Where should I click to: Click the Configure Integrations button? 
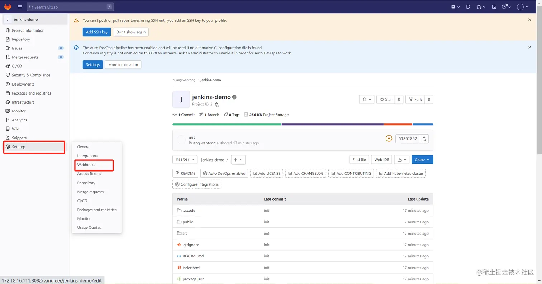[197, 184]
